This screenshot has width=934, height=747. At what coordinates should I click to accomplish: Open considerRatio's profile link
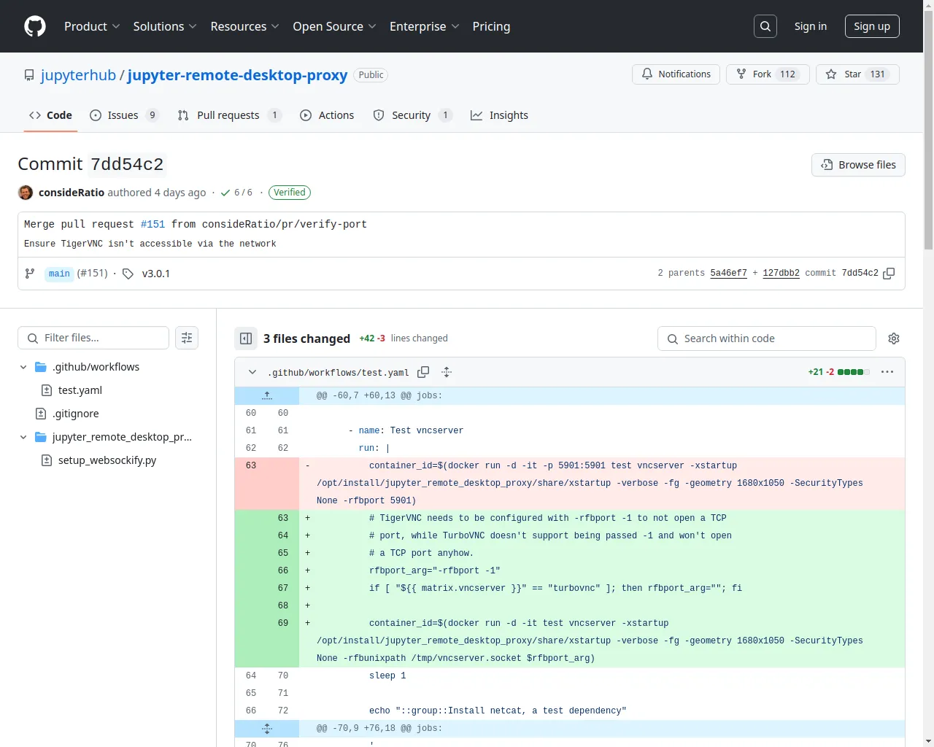pyautogui.click(x=72, y=193)
